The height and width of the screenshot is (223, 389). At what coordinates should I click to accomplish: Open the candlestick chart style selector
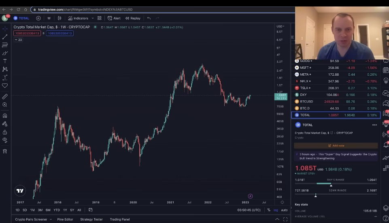pyautogui.click(x=60, y=18)
